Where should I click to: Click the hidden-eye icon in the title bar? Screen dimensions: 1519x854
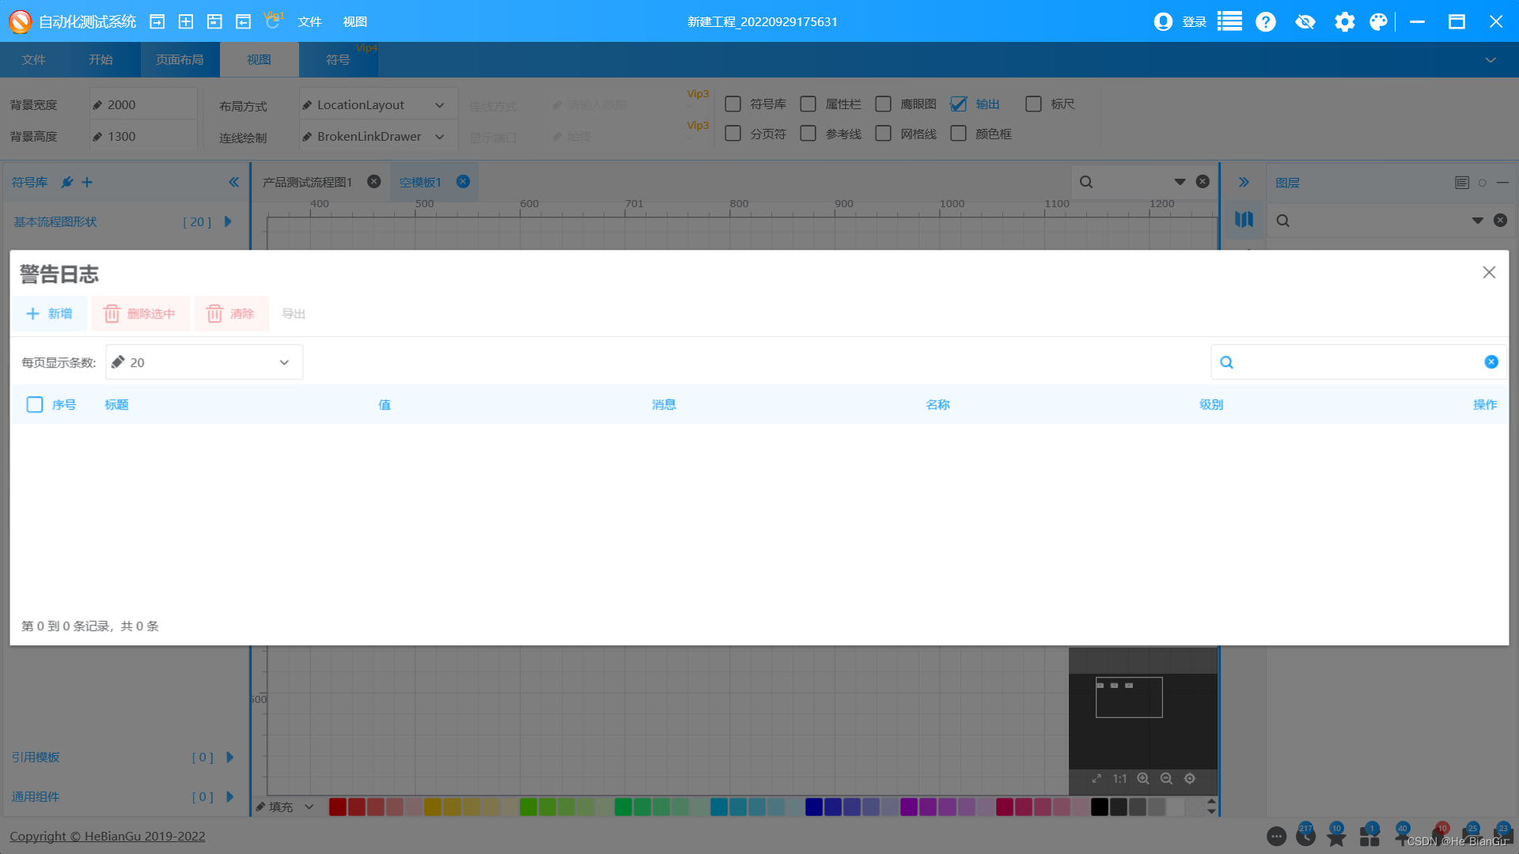point(1305,21)
